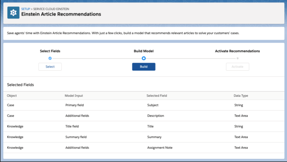Click the Object column header
Image resolution: width=287 pixels, height=162 pixels.
tap(12, 95)
